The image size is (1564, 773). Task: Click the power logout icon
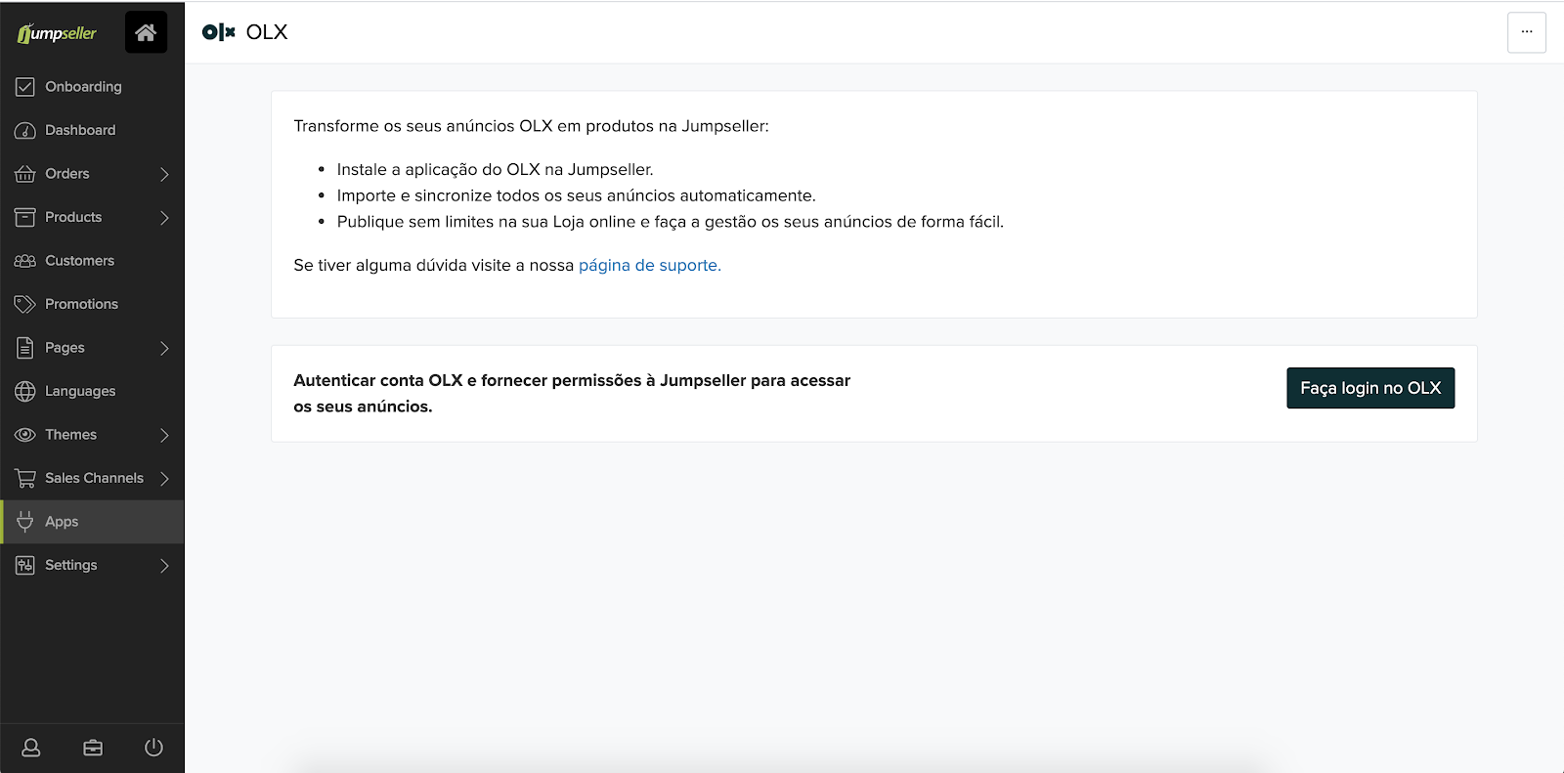tap(153, 748)
